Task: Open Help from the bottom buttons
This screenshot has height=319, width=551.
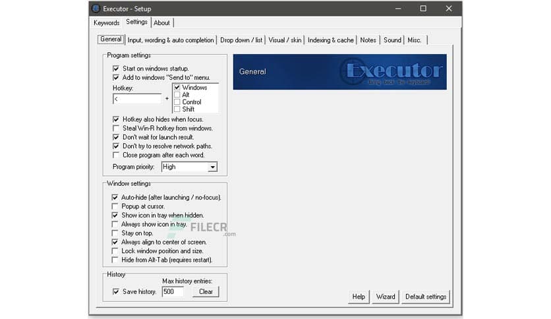Action: click(359, 297)
